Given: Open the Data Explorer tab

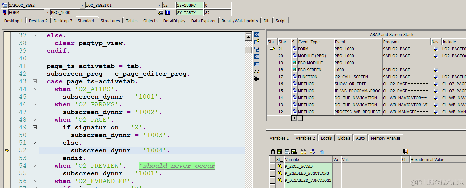Looking at the screenshot, I should [204, 21].
